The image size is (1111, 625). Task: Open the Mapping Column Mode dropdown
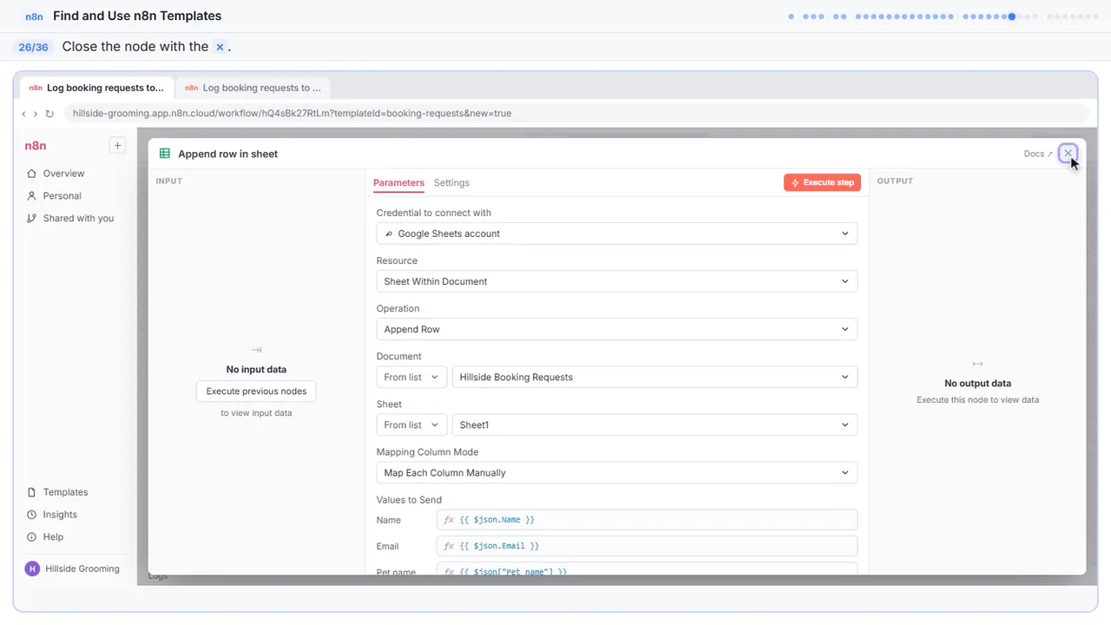pos(617,472)
